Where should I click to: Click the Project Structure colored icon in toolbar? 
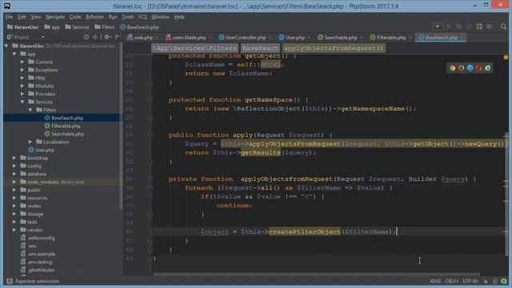[479, 26]
